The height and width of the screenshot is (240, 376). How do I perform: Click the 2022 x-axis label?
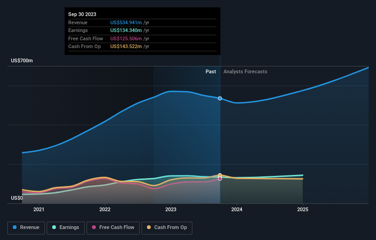[x=105, y=210]
